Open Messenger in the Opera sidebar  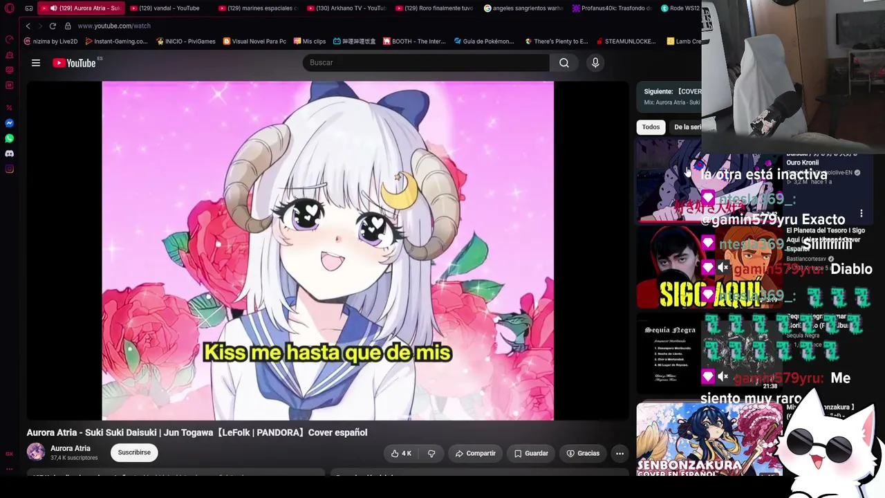pos(9,123)
